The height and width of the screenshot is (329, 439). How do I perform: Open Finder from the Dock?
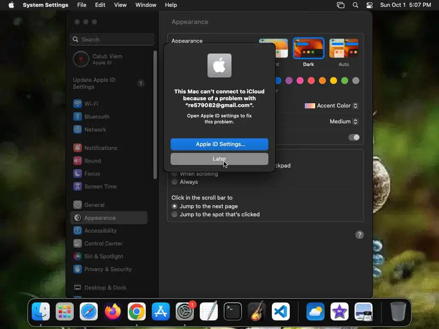(41, 311)
